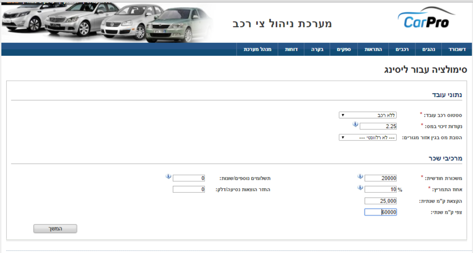Navigate to the ספקים menu
Screen dimensions: 473x253
(x=344, y=50)
